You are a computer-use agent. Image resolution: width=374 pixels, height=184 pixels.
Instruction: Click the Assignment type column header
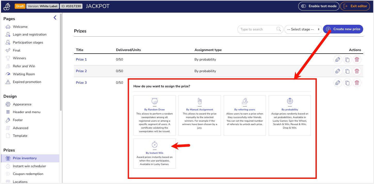208,50
